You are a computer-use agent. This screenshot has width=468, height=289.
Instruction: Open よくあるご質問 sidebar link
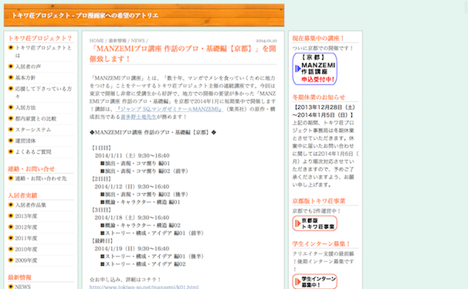pyautogui.click(x=33, y=151)
